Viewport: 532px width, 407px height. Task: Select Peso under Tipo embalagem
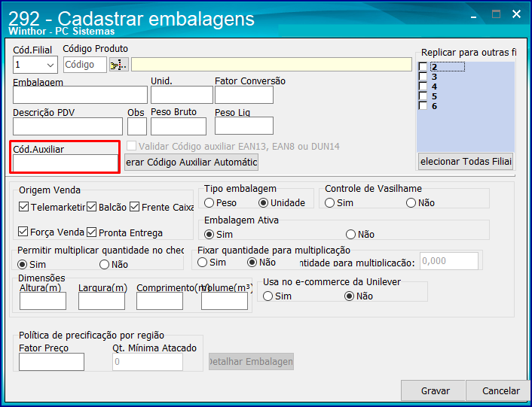point(209,203)
